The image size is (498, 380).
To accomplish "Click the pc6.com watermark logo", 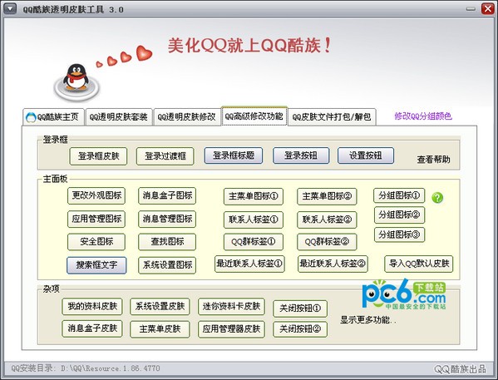I will point(404,294).
